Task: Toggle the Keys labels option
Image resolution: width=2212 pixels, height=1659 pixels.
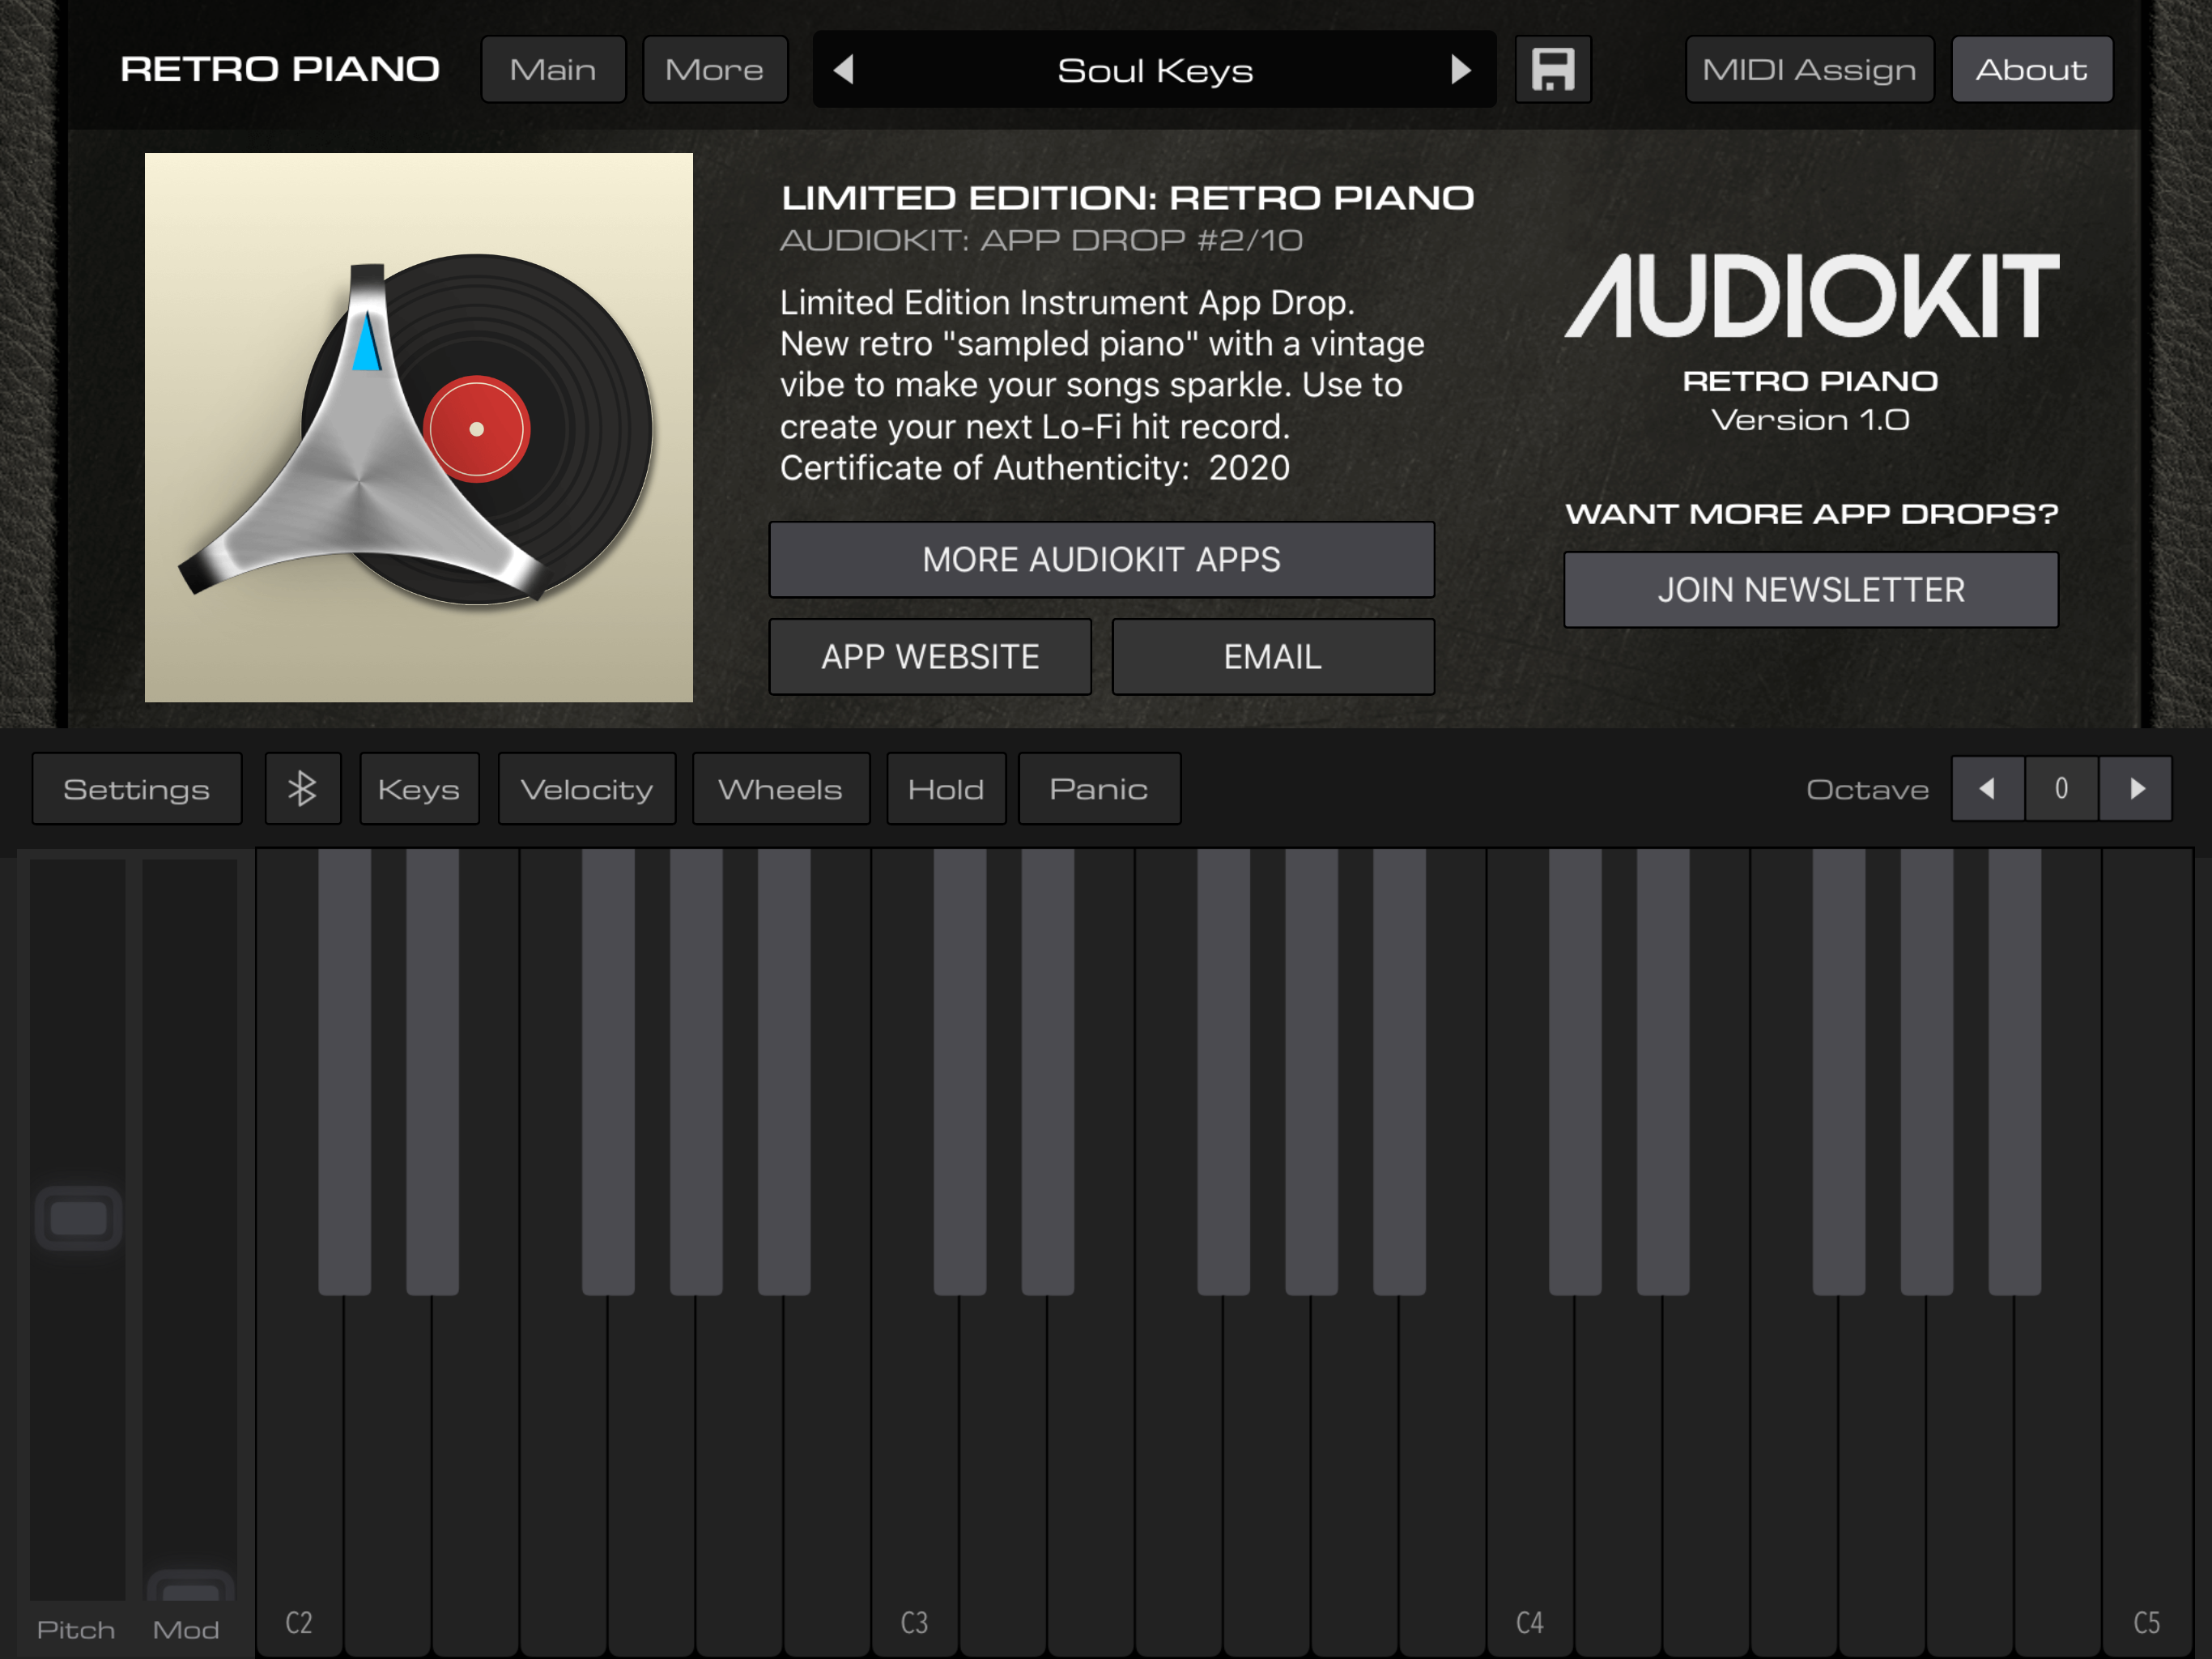Action: point(419,788)
